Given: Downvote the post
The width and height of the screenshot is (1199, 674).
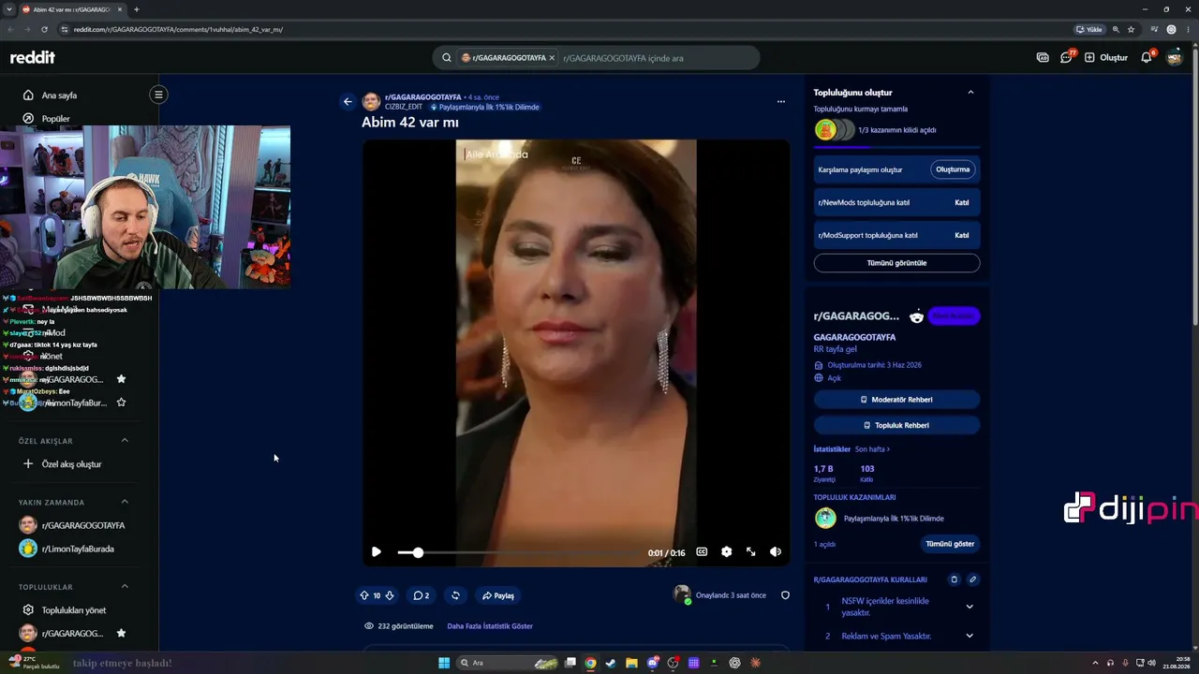Looking at the screenshot, I should tap(390, 595).
